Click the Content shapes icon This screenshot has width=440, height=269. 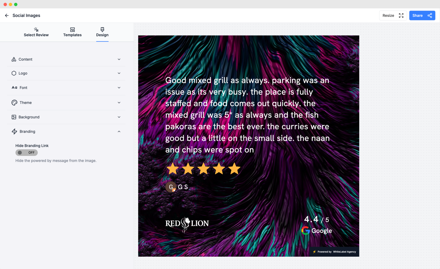14,59
